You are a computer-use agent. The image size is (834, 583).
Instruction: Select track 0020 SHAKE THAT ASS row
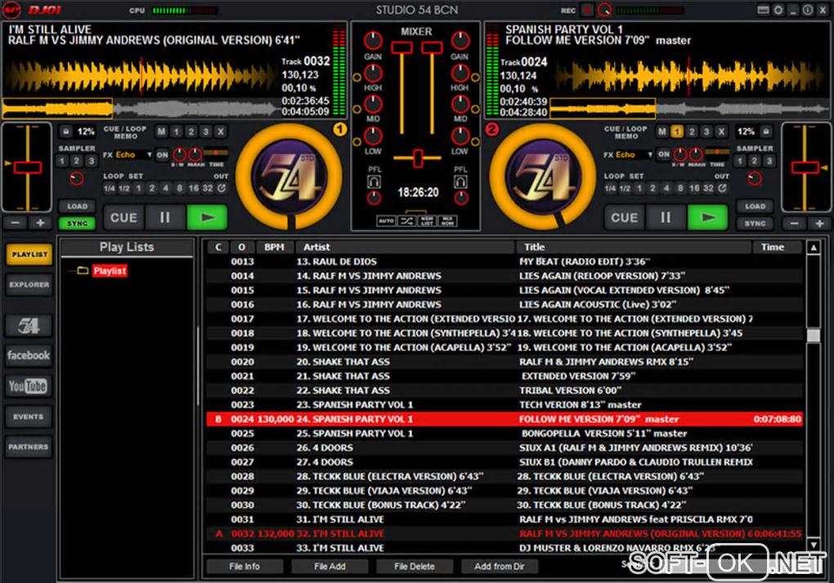coord(504,362)
